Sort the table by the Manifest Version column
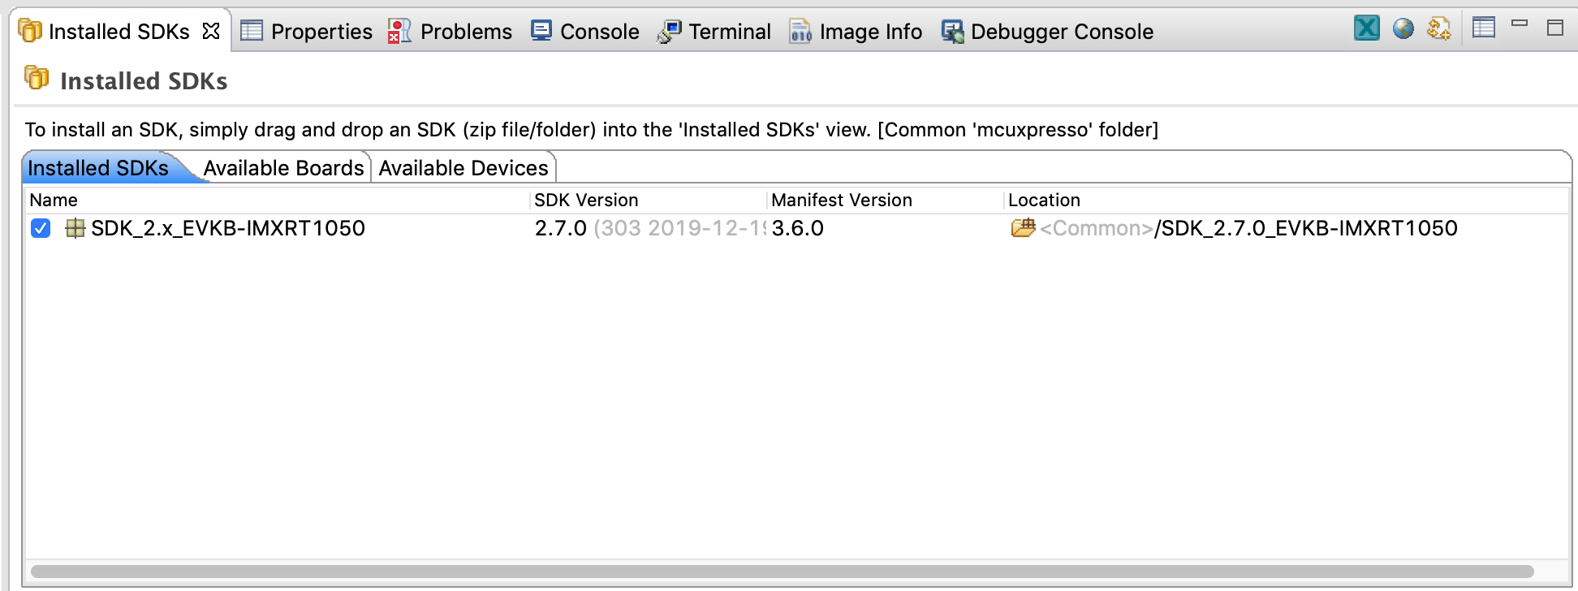Image resolution: width=1578 pixels, height=591 pixels. [841, 201]
